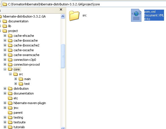Select the testsuite label

point(19,122)
